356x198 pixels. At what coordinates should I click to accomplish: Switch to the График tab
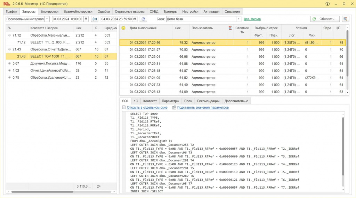pos(11,11)
